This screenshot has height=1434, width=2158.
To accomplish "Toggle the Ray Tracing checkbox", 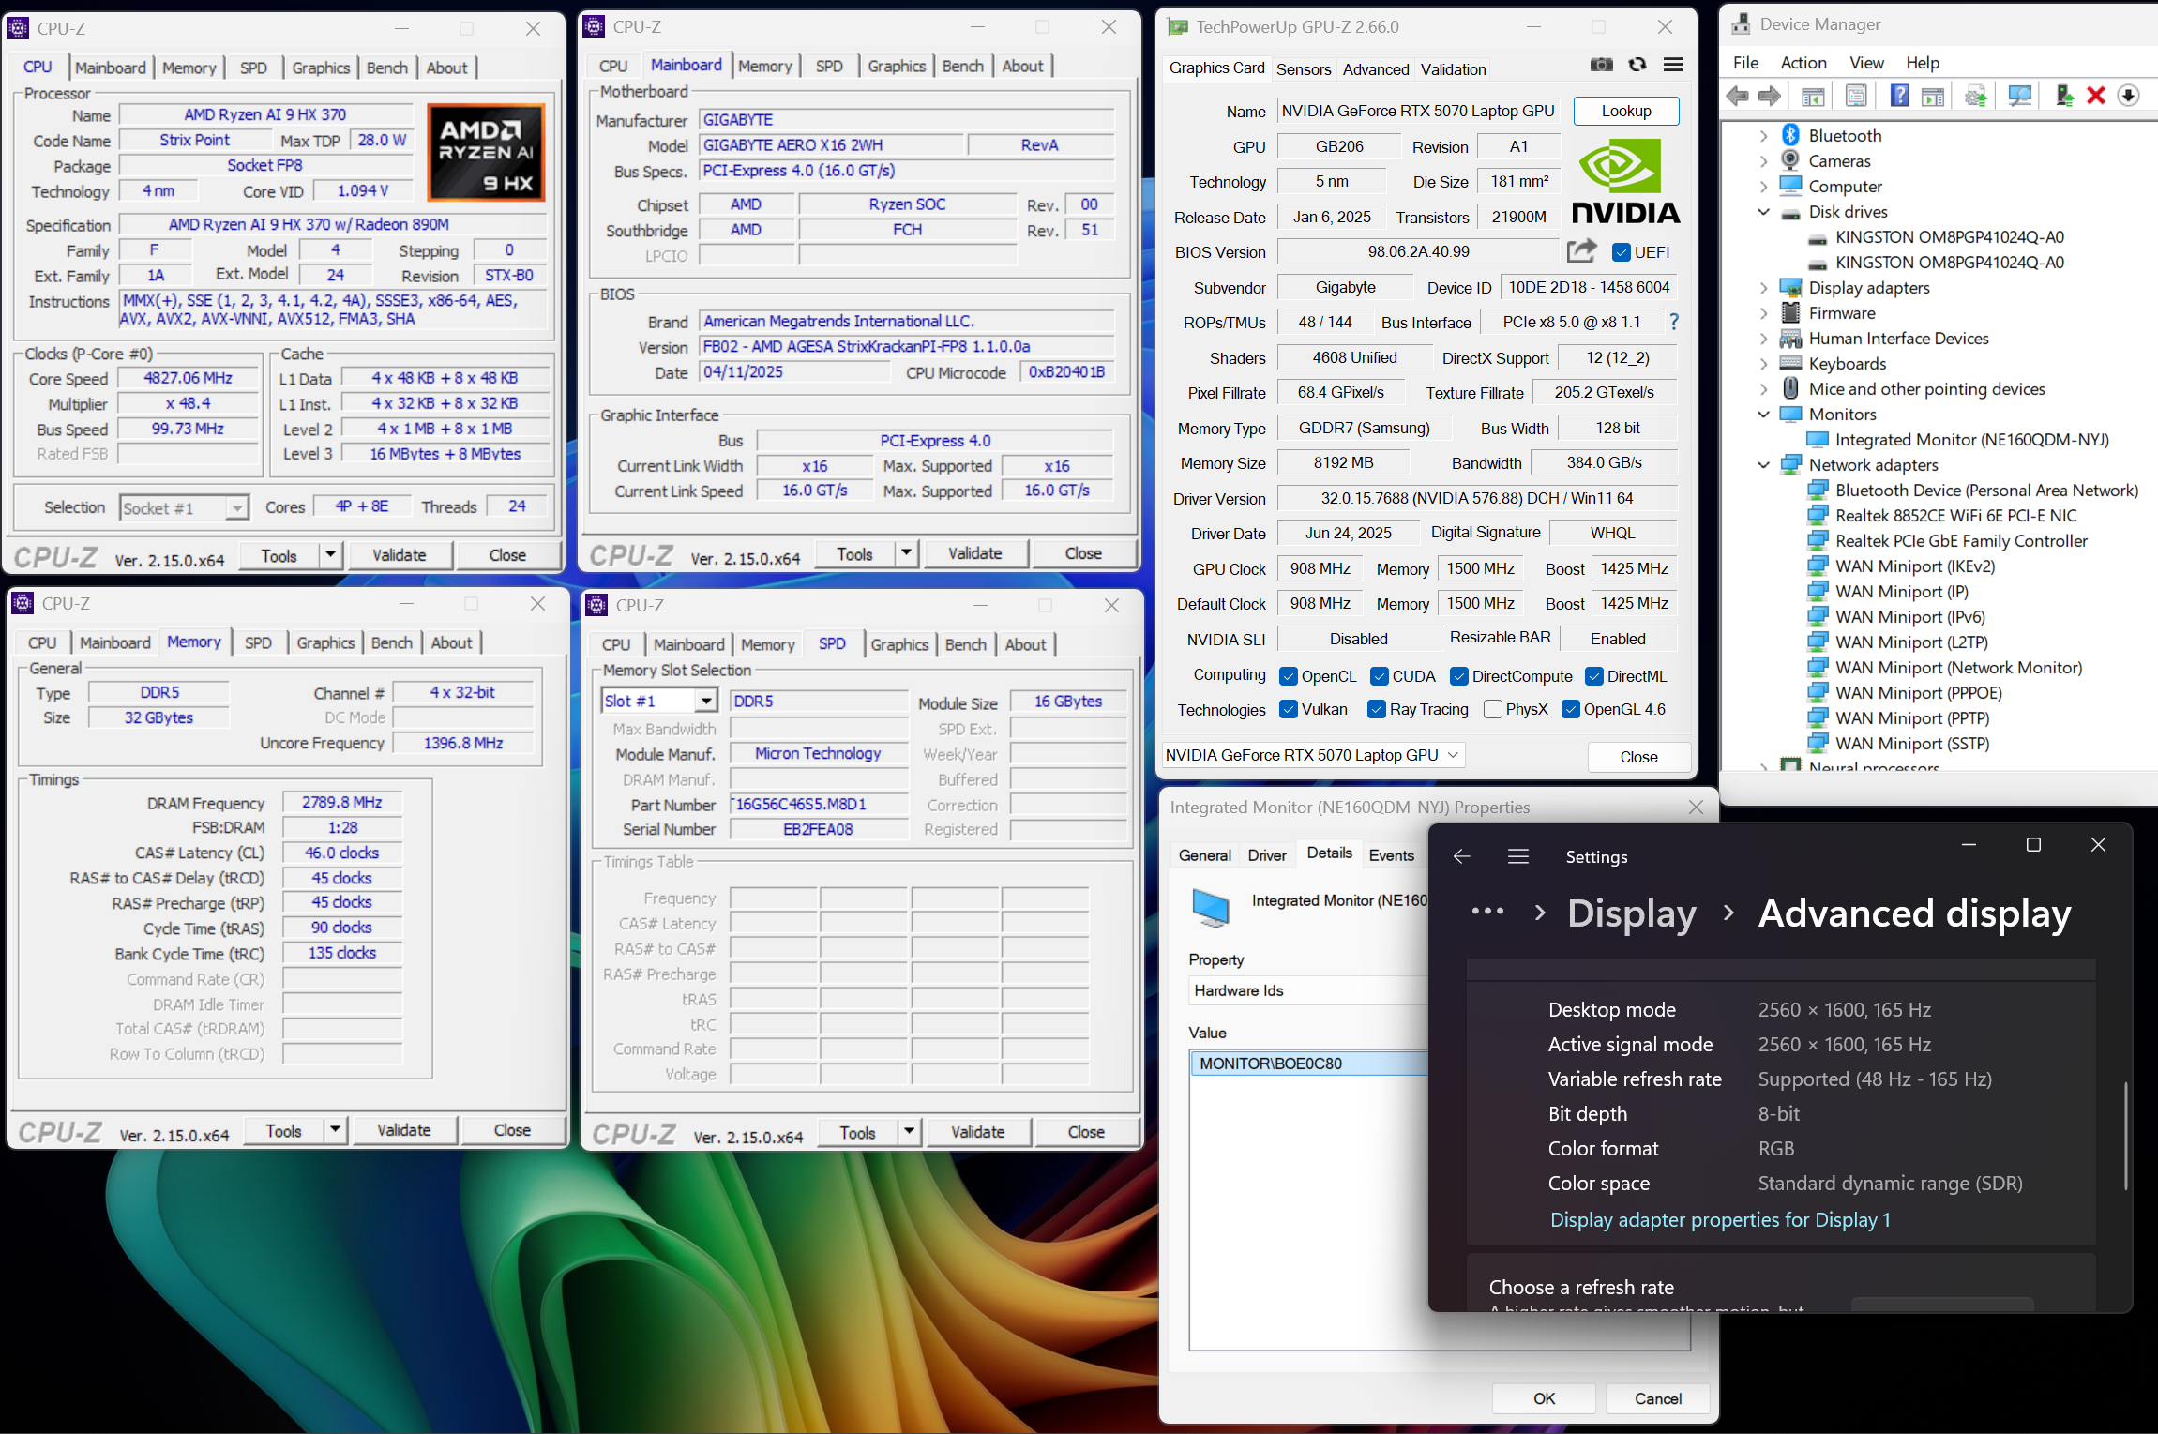I will click(x=1377, y=709).
